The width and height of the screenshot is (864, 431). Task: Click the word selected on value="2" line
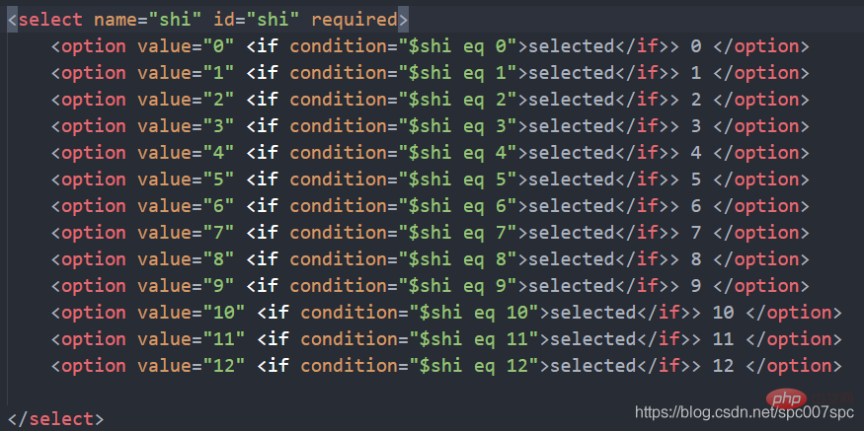point(572,100)
